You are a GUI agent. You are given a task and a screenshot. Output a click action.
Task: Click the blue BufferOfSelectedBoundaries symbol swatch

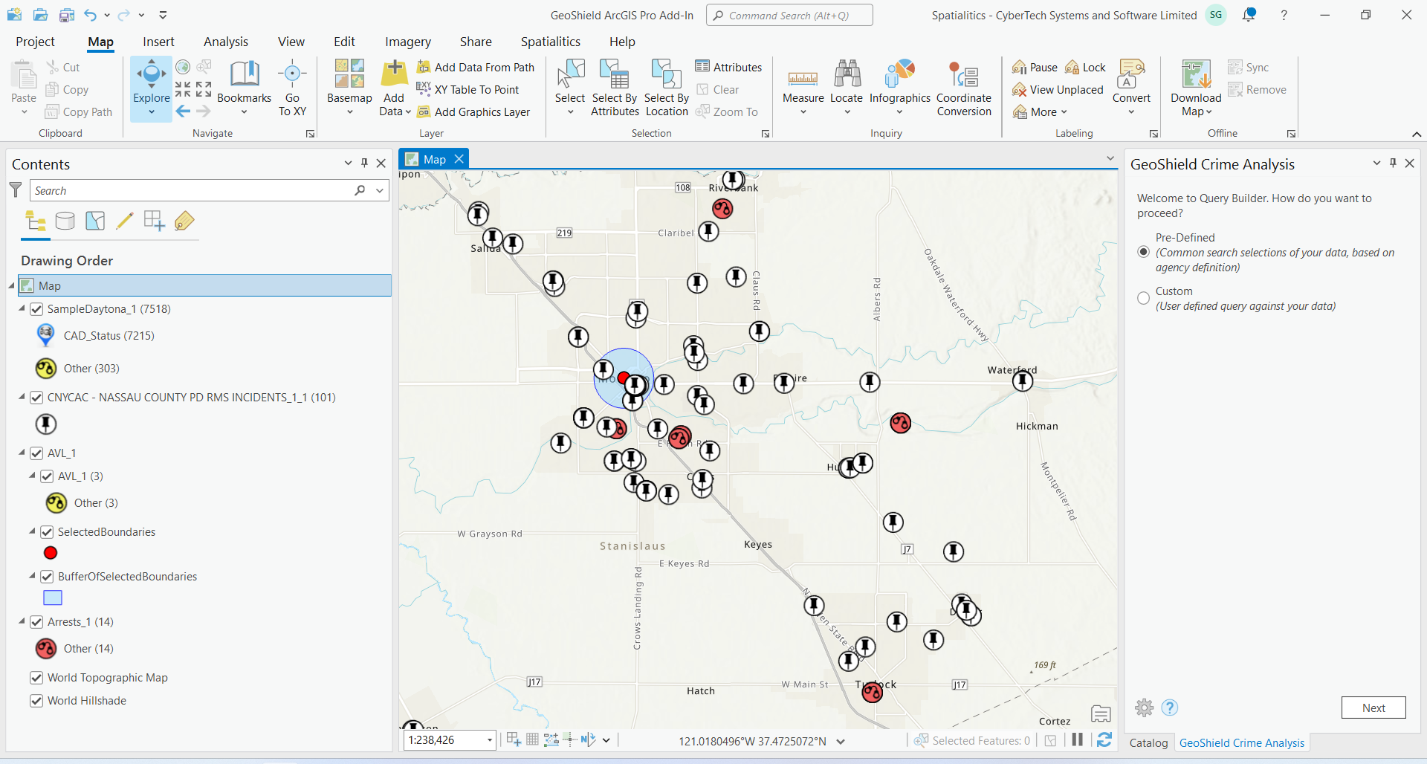point(53,598)
